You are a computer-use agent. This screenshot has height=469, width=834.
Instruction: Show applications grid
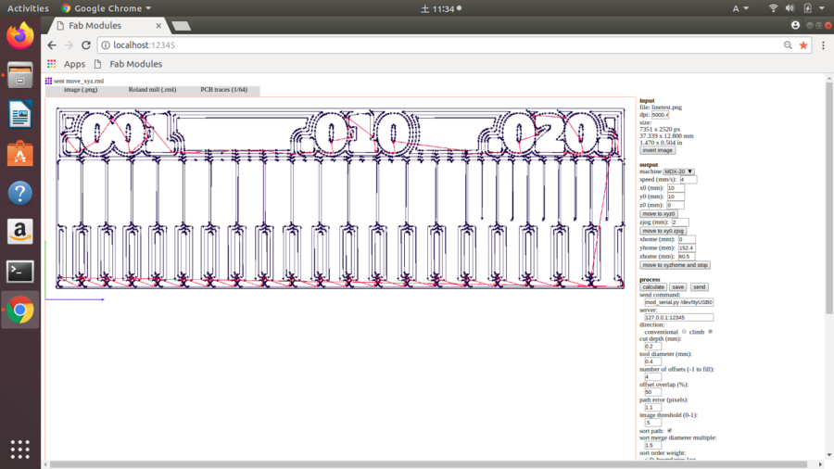click(19, 450)
